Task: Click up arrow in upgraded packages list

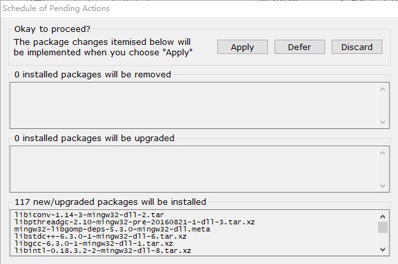Action: pos(383,153)
